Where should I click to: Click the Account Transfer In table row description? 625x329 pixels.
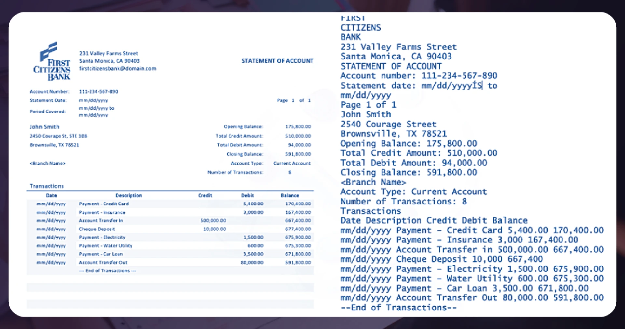pyautogui.click(x=101, y=221)
